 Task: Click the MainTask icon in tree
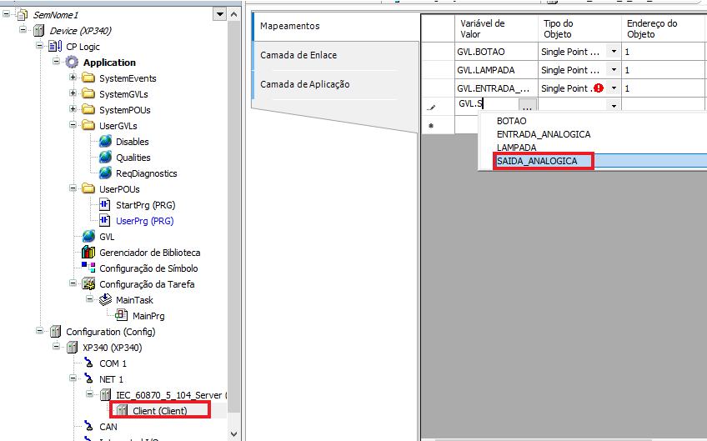pos(106,300)
